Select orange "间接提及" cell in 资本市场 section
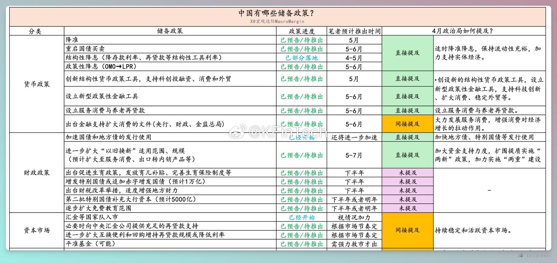Image resolution: width=557 pixels, height=263 pixels. point(408,230)
